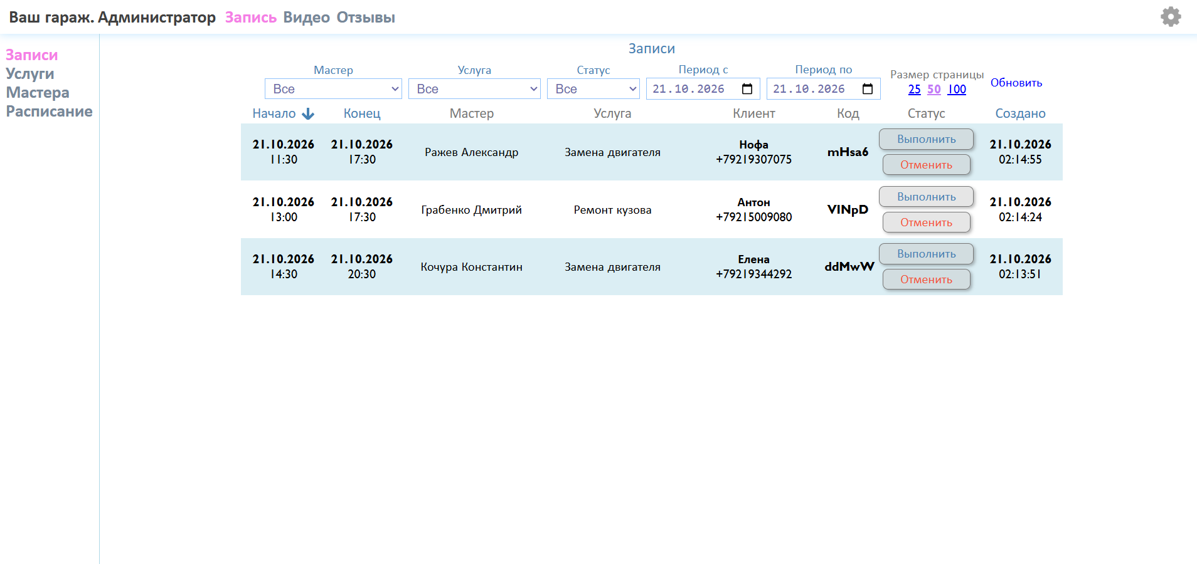The width and height of the screenshot is (1197, 564).
Task: Click Выполнить for Ражев Александр's record
Action: [x=926, y=139]
